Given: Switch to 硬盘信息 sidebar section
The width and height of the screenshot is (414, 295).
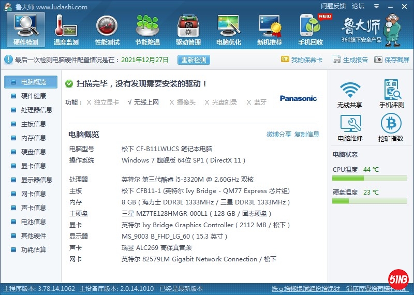Looking at the screenshot, I should click(x=33, y=152).
